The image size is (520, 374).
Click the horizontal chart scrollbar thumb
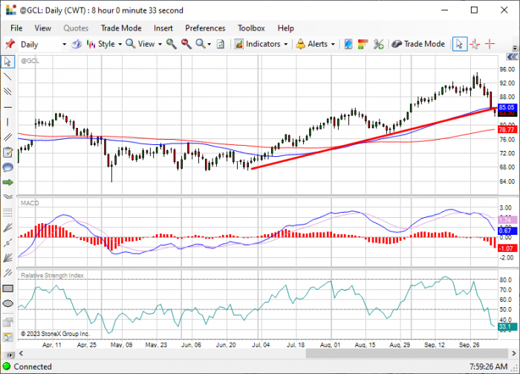(x=407, y=353)
